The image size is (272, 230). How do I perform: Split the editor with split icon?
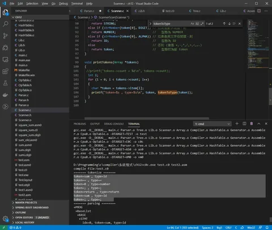click(259, 11)
